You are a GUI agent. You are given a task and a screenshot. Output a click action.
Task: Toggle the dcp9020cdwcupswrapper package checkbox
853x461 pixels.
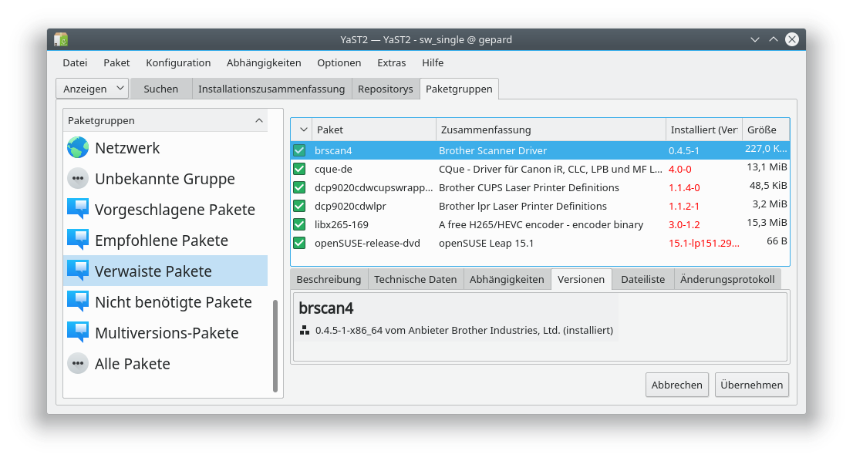tap(299, 187)
